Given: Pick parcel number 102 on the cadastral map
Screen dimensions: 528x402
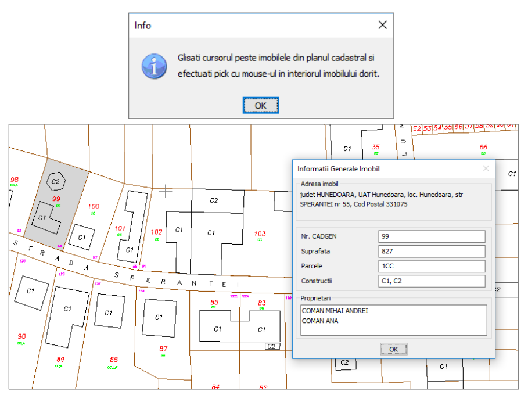Looking at the screenshot, I should tap(157, 232).
